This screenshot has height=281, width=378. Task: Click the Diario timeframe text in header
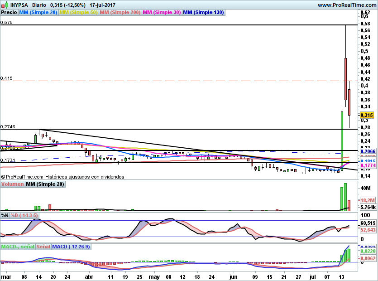(x=39, y=5)
